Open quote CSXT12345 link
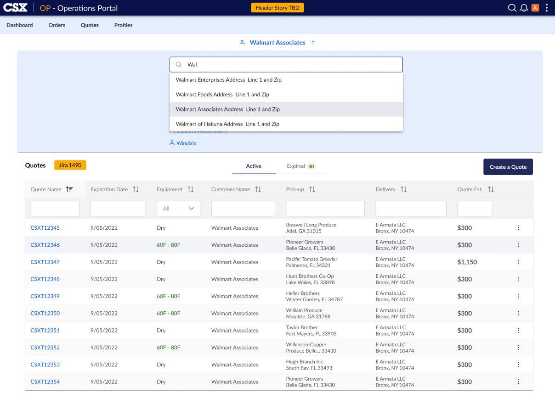The image size is (555, 398). [x=45, y=228]
